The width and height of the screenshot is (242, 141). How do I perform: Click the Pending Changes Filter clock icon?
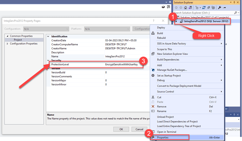coord(197,7)
